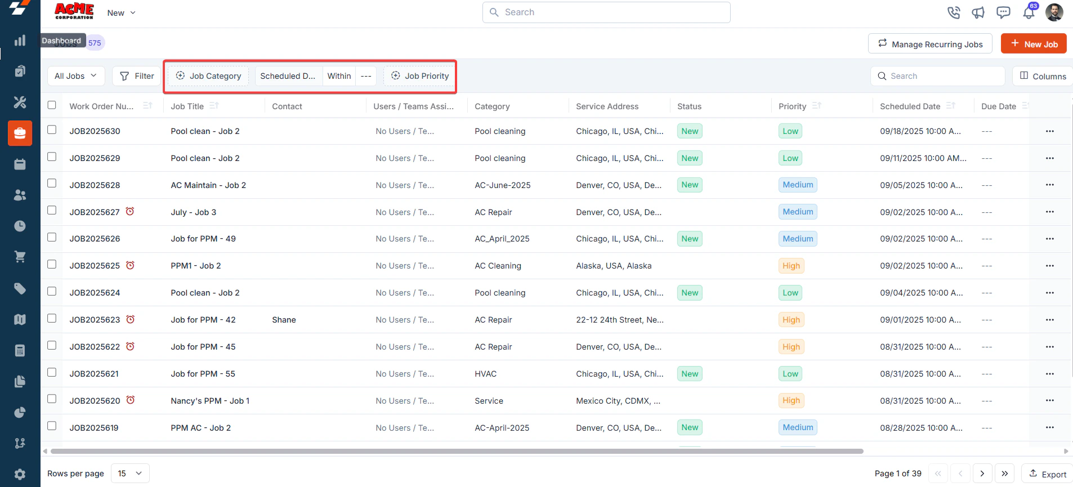The image size is (1073, 487).
Task: Click the phone call icon in header
Action: pos(954,12)
